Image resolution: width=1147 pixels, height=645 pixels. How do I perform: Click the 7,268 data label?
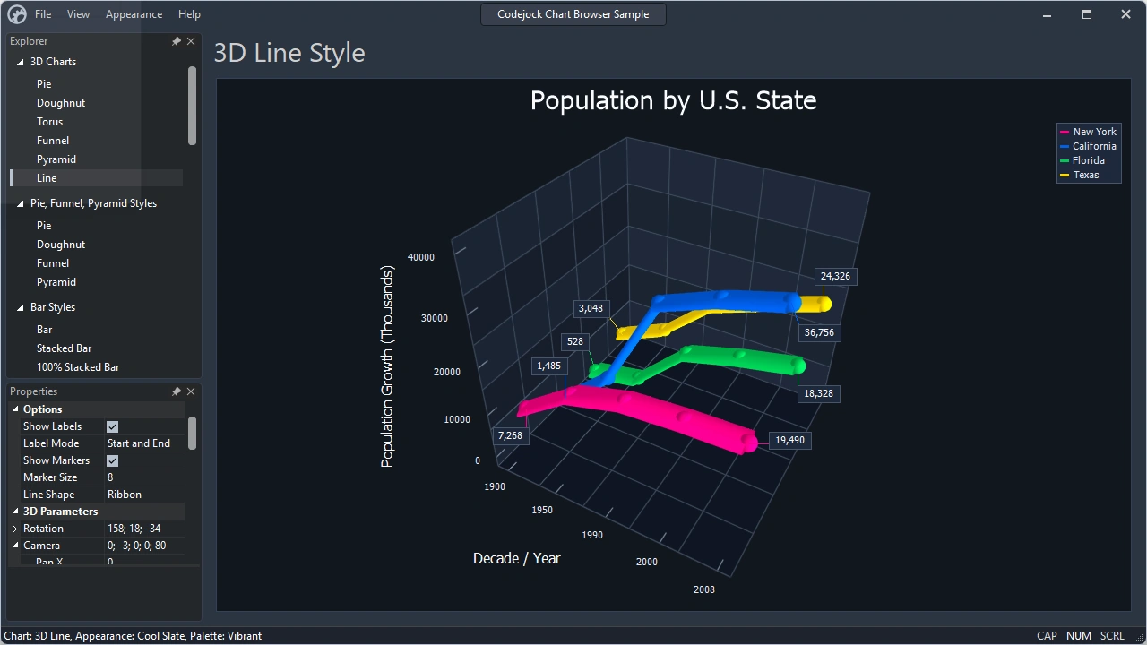pos(510,435)
